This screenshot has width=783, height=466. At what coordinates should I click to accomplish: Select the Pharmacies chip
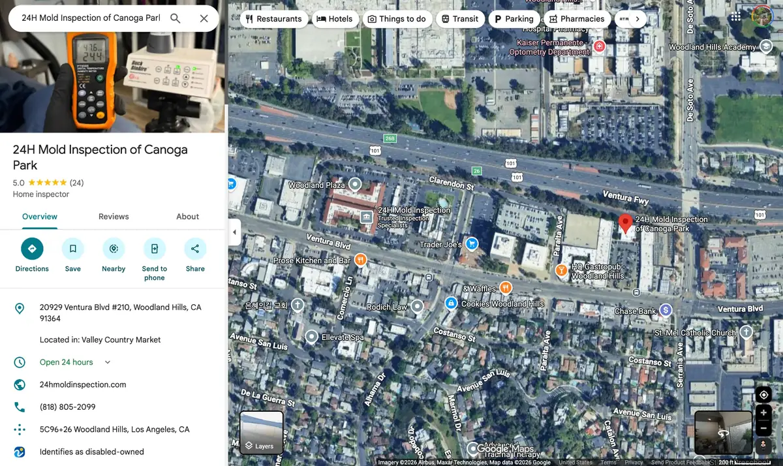click(x=577, y=19)
